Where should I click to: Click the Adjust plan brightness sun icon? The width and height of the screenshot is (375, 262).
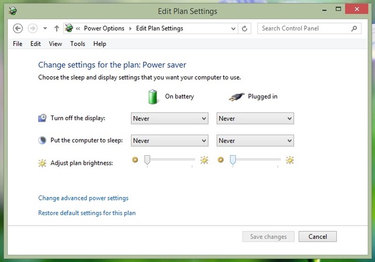pyautogui.click(x=42, y=163)
